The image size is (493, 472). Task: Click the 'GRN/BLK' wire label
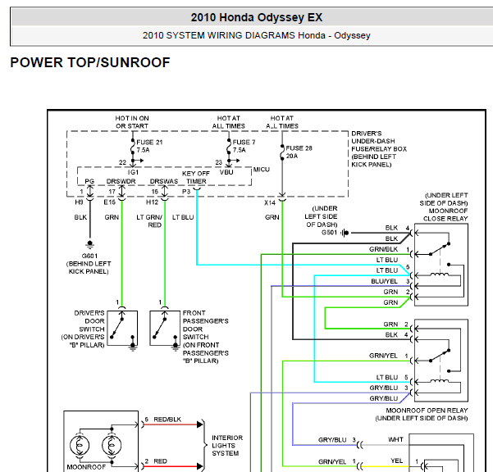click(383, 249)
